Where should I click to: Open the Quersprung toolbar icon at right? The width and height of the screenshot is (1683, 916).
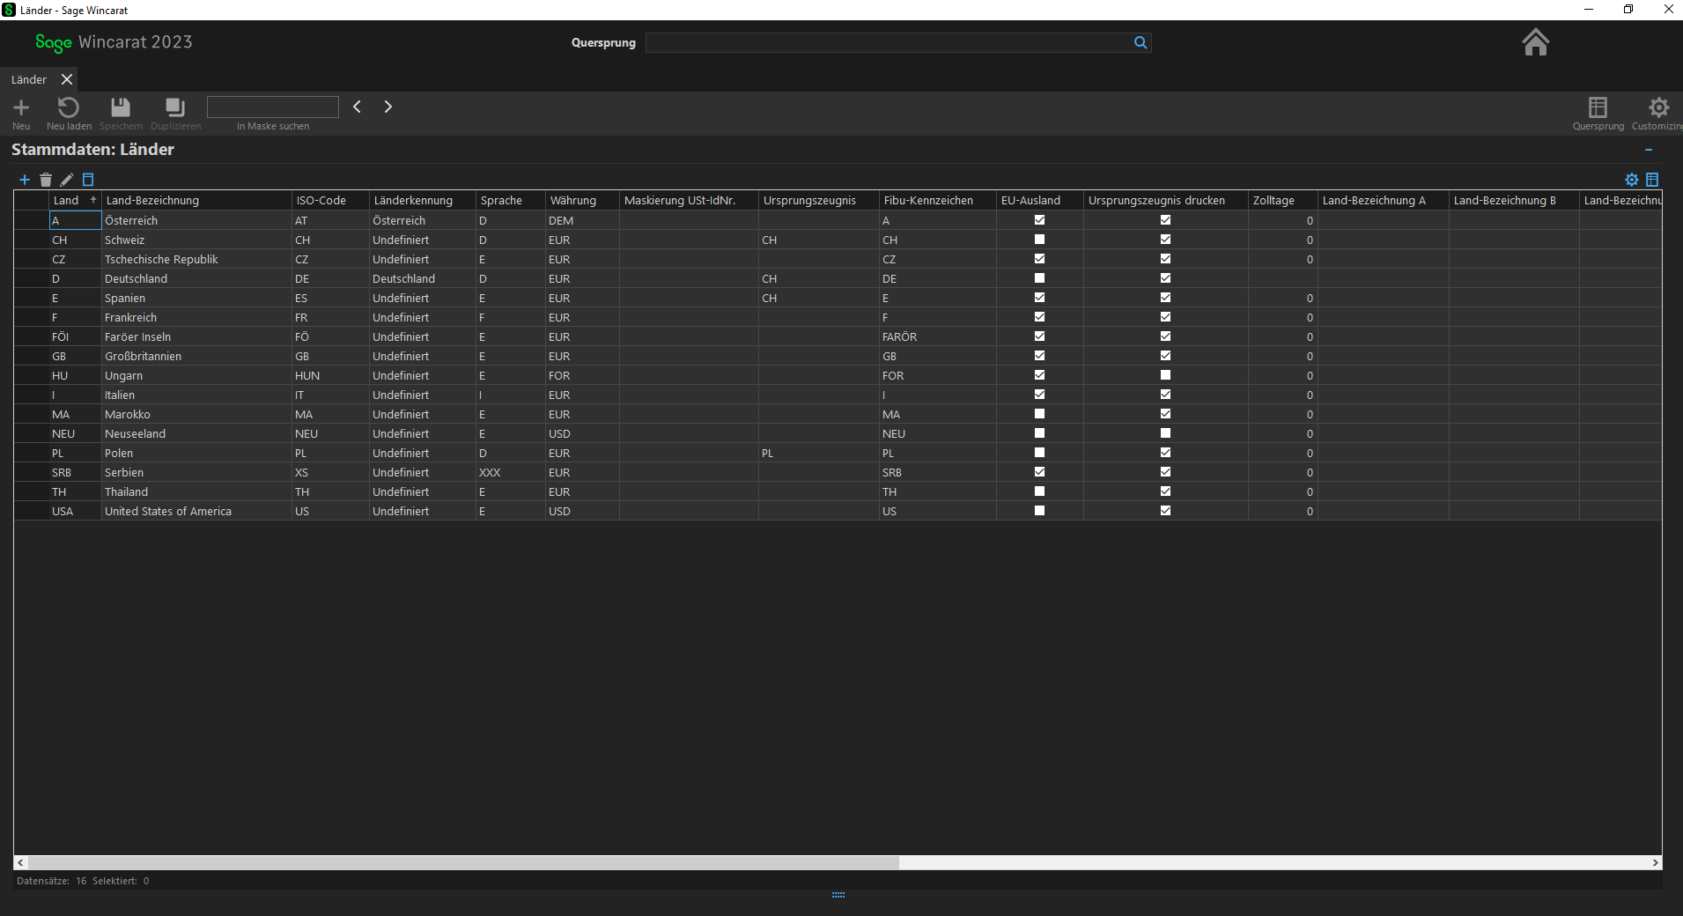[x=1598, y=107]
